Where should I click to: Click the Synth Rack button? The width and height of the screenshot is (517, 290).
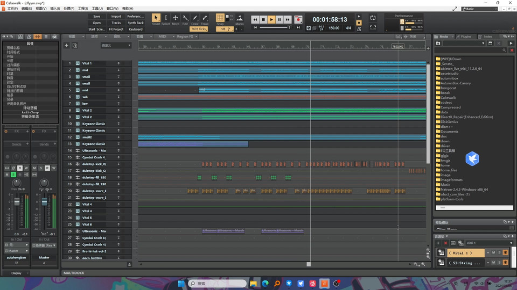(x=136, y=23)
